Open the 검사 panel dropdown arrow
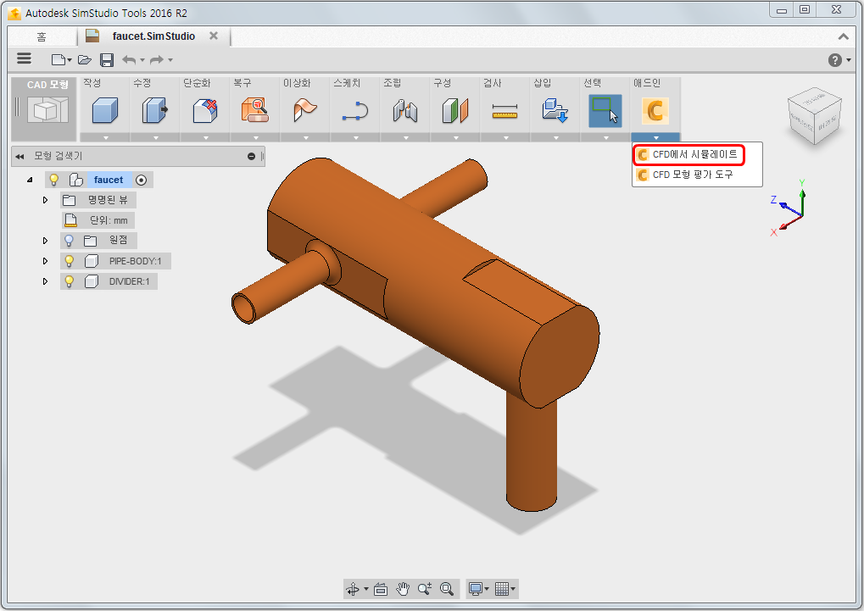864x611 pixels. (505, 138)
